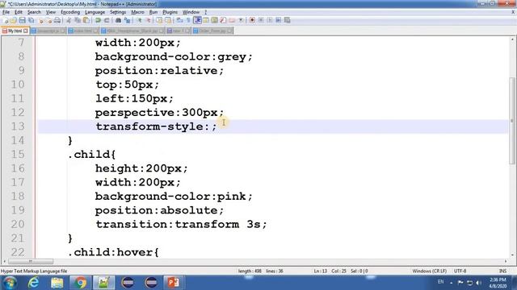Screen dimensions: 517x290
Task: Click the vertical scrollbar down arrow
Action: coord(512,255)
